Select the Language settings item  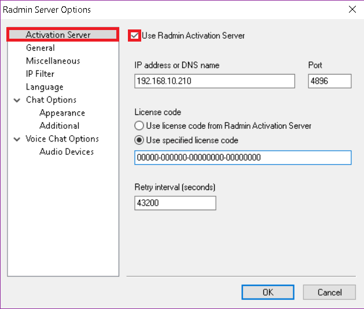(x=45, y=87)
